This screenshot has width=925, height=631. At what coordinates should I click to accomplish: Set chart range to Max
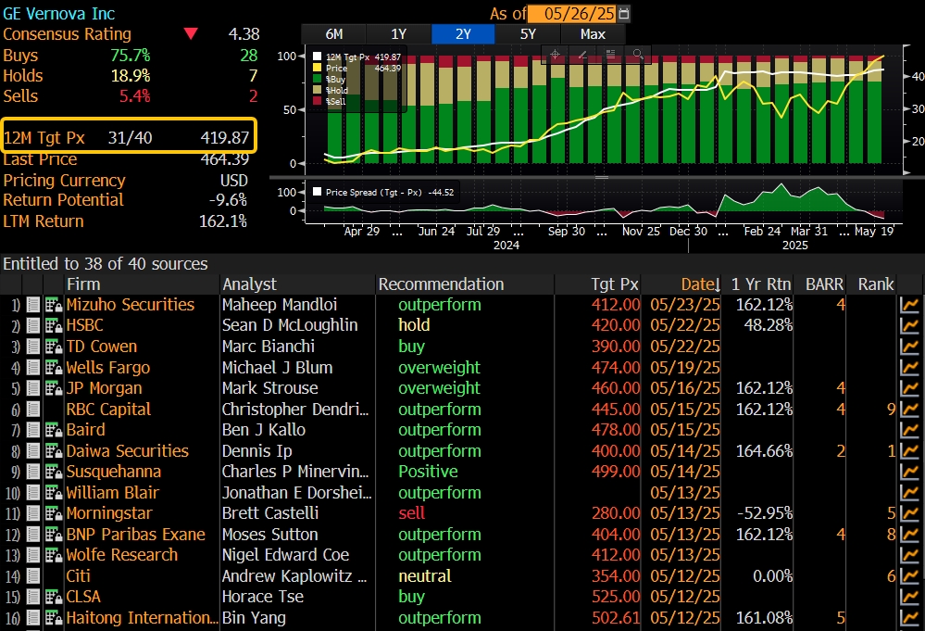pos(593,34)
